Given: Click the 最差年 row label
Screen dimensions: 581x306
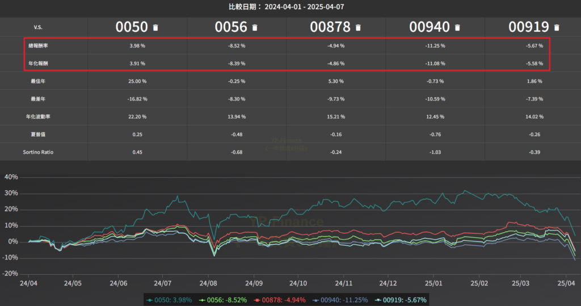Looking at the screenshot, I should (x=38, y=99).
